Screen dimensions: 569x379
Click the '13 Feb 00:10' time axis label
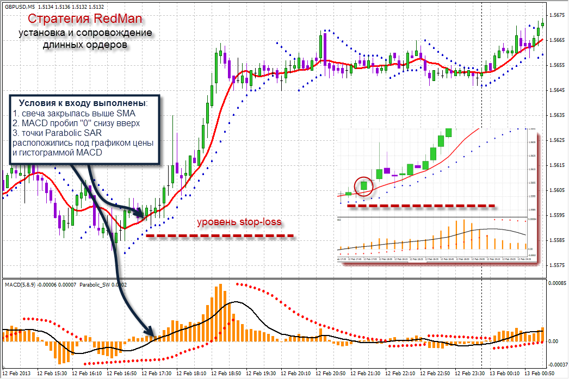coord(504,373)
